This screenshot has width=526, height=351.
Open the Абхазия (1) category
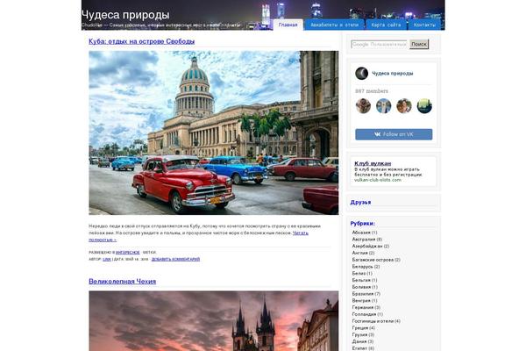365,233
